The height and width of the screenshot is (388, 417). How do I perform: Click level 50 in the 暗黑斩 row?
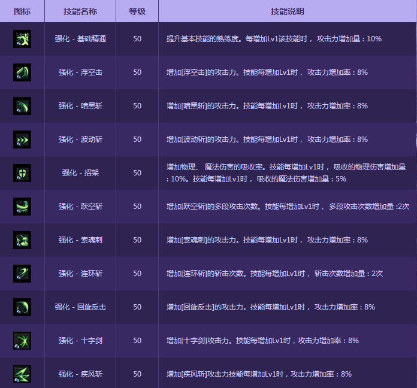pos(137,106)
